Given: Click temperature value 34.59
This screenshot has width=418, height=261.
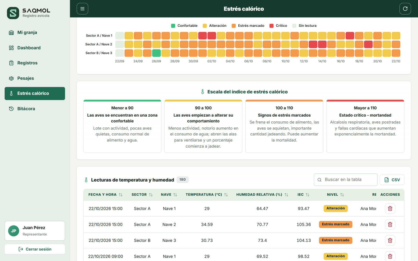Looking at the screenshot, I should [207, 224].
